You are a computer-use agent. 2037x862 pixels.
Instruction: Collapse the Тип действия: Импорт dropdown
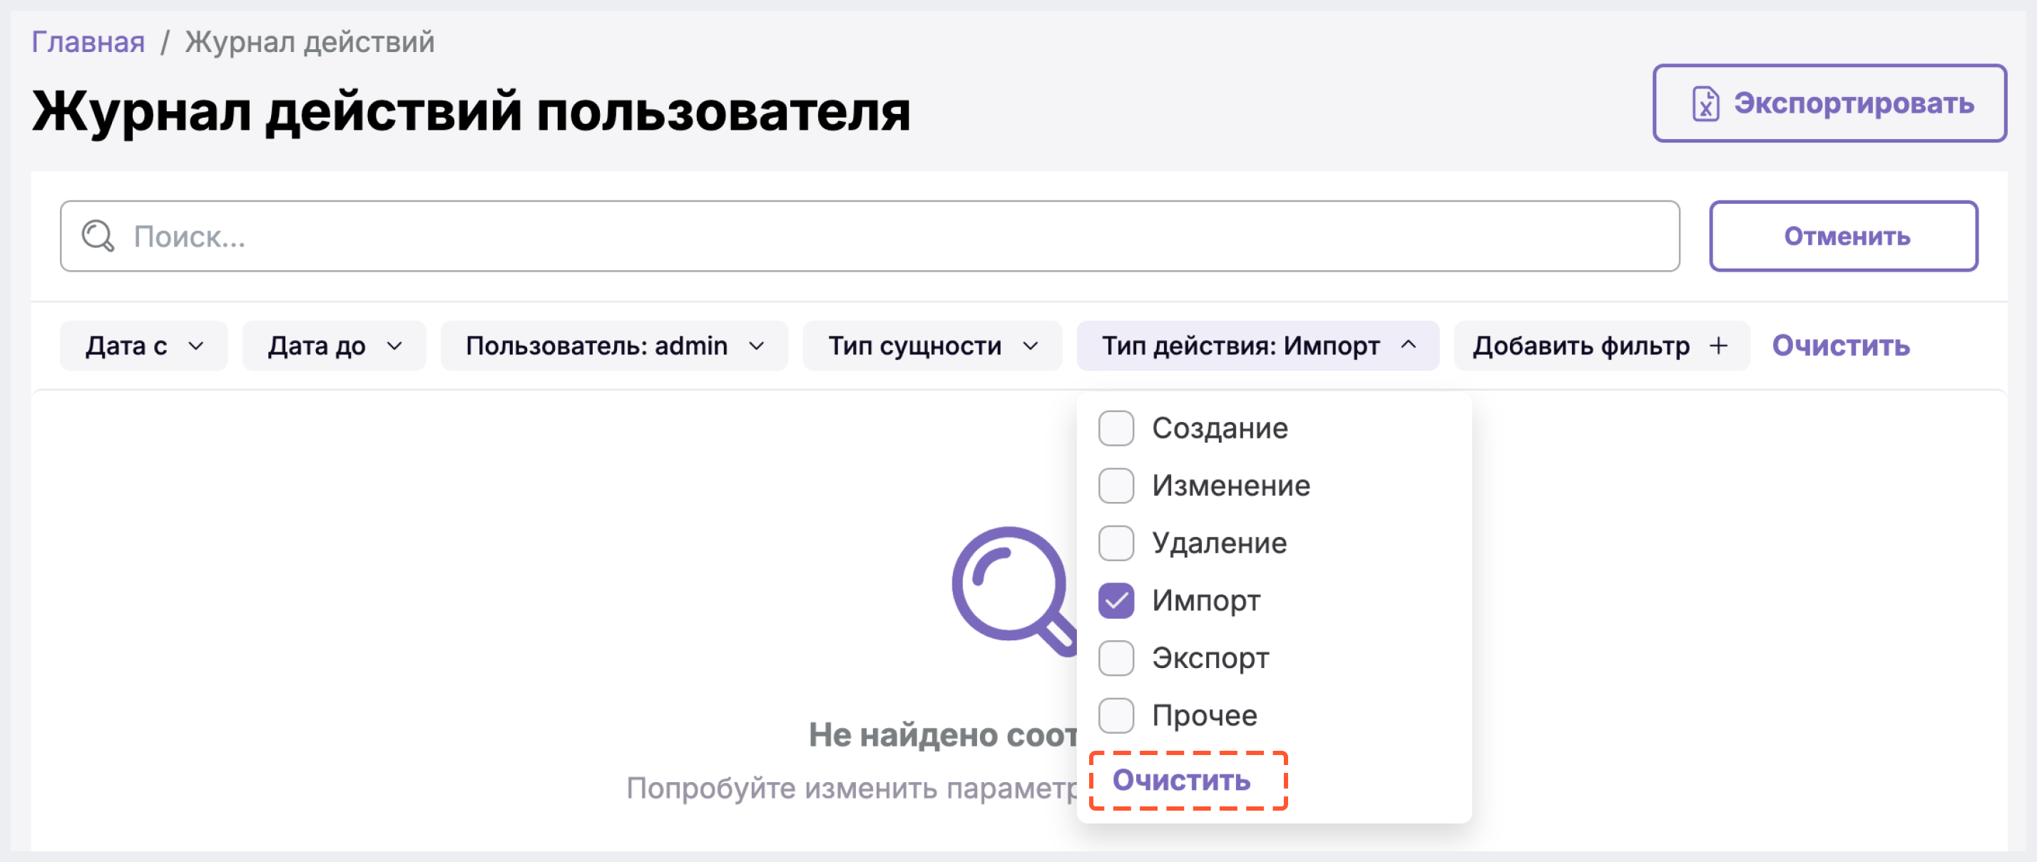(1258, 346)
